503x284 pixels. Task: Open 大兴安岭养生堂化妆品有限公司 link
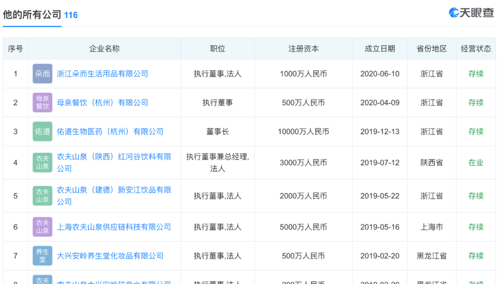[110, 256]
